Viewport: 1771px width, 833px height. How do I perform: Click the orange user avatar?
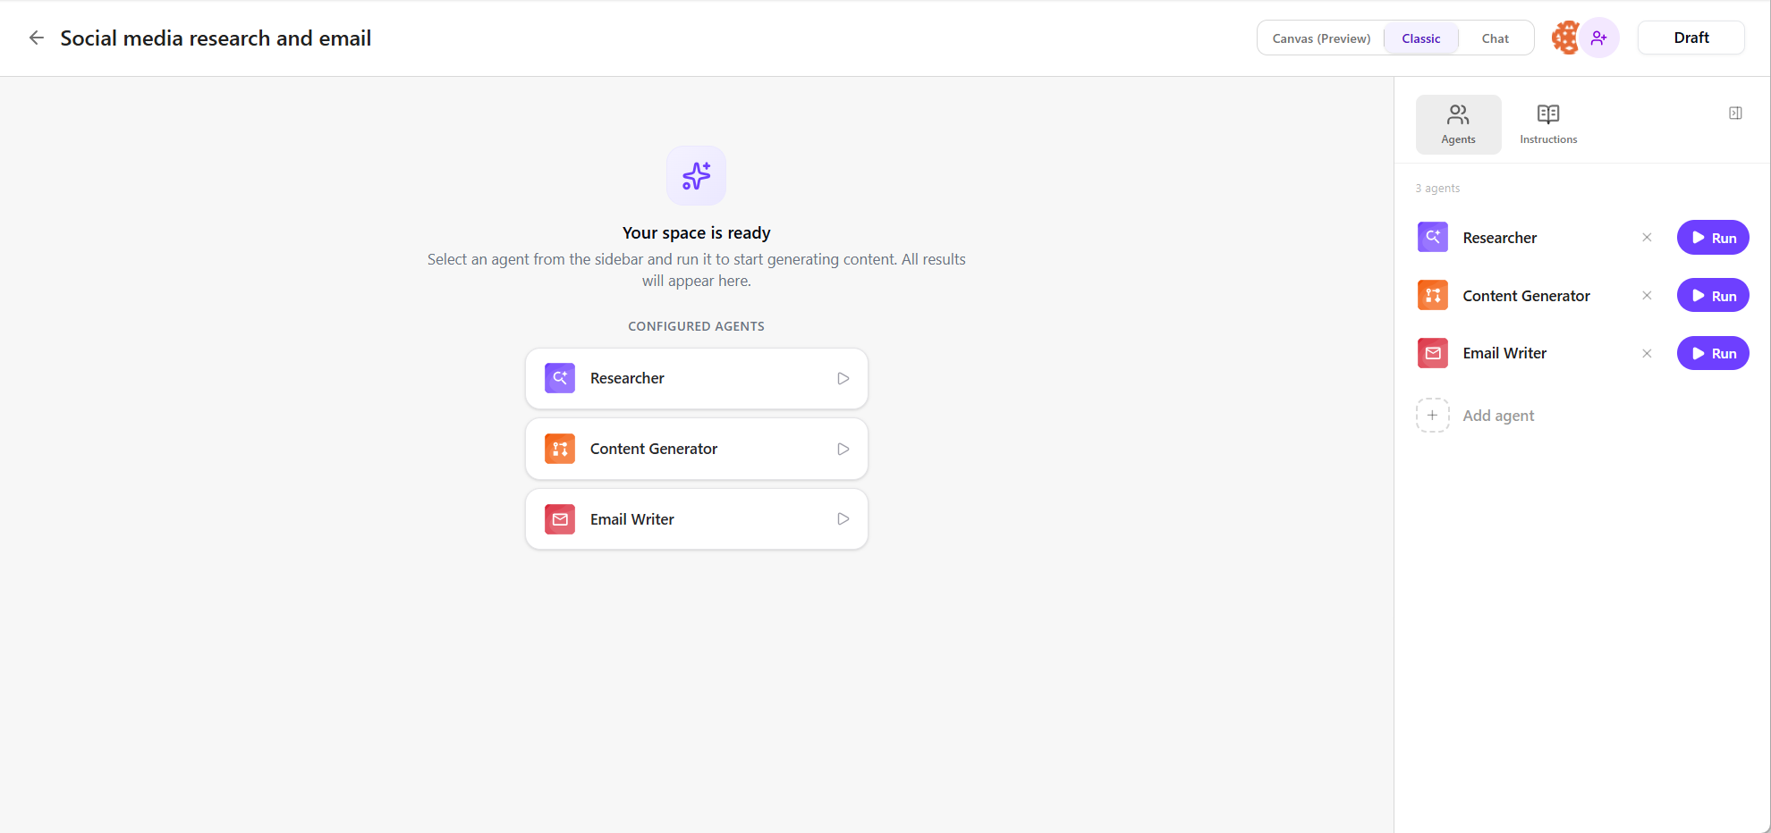point(1565,38)
